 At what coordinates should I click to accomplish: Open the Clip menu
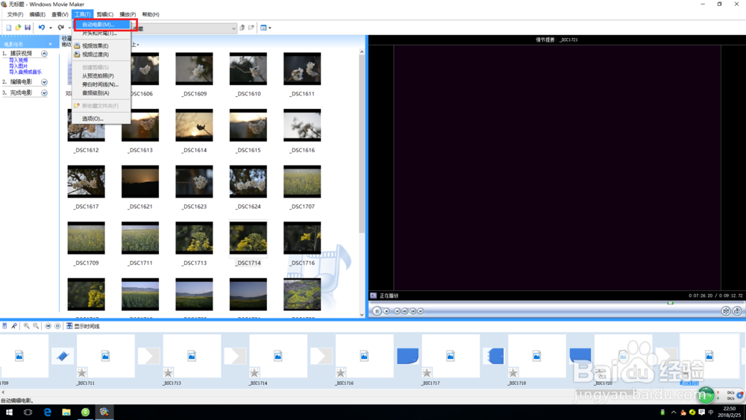(104, 14)
